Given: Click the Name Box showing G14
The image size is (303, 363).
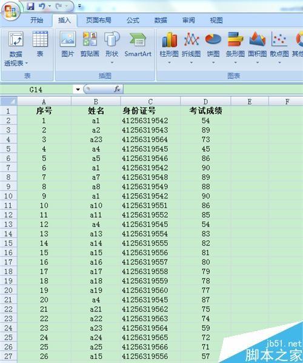Looking at the screenshot, I should [36, 90].
